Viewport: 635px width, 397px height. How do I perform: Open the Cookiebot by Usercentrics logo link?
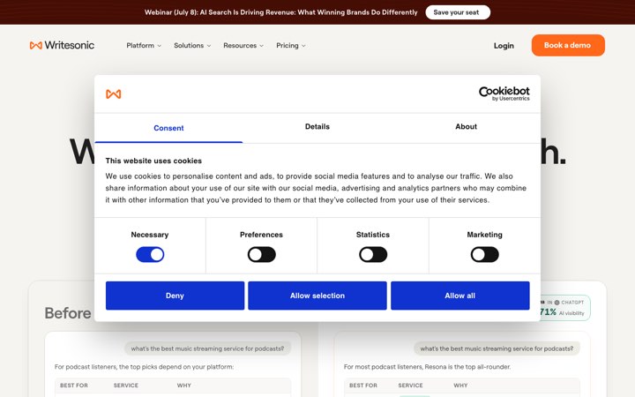[x=504, y=94]
